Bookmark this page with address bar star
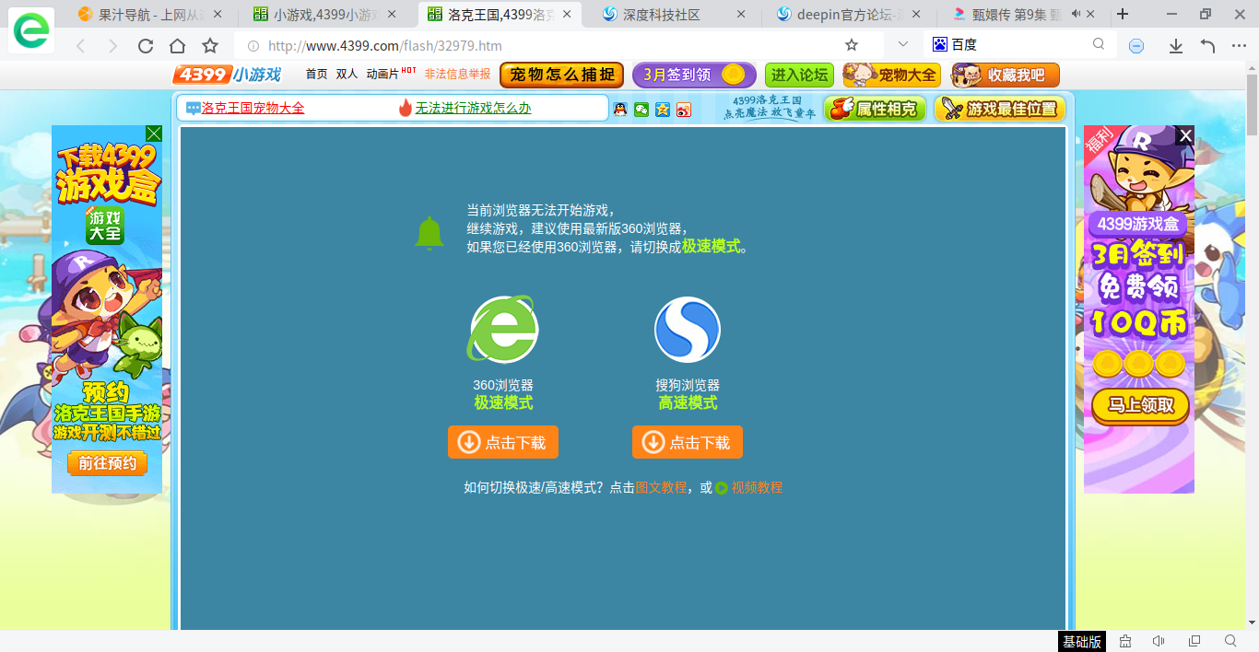The height and width of the screenshot is (652, 1259). pos(852,45)
